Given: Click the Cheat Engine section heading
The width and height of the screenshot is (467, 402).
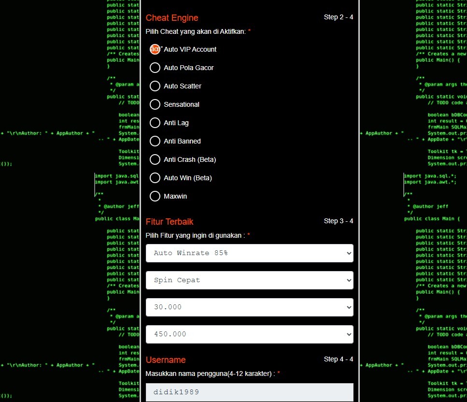Looking at the screenshot, I should [172, 18].
